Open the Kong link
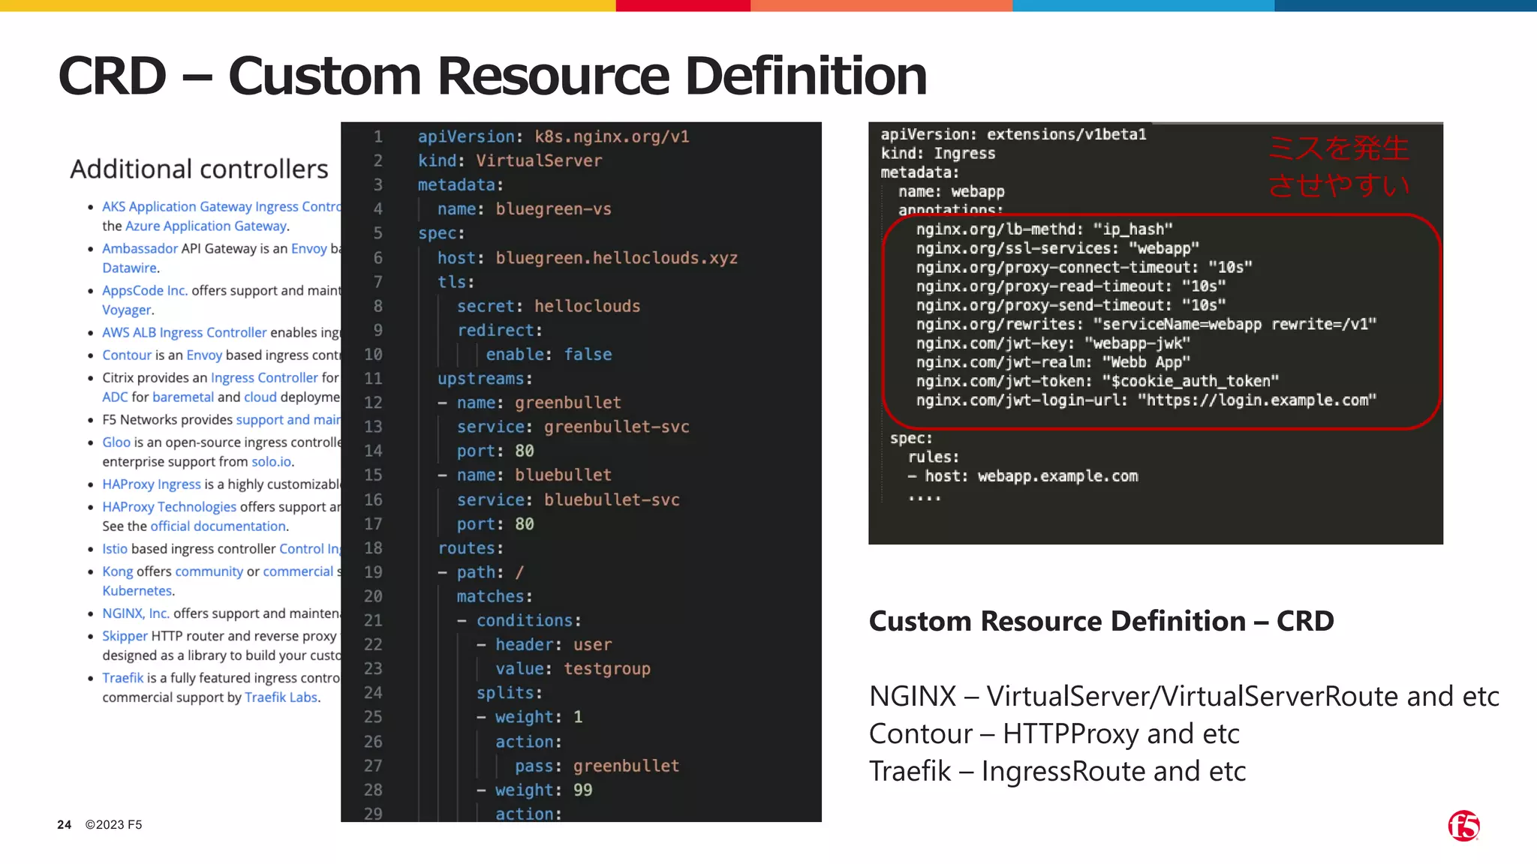This screenshot has width=1537, height=864. pyautogui.click(x=117, y=571)
